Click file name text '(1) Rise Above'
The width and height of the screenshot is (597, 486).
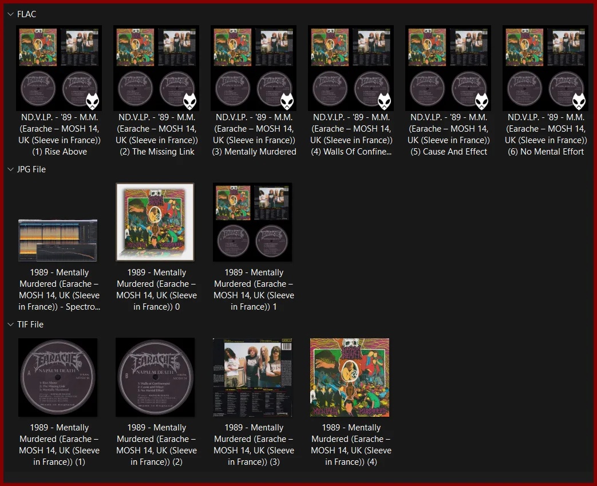[60, 152]
